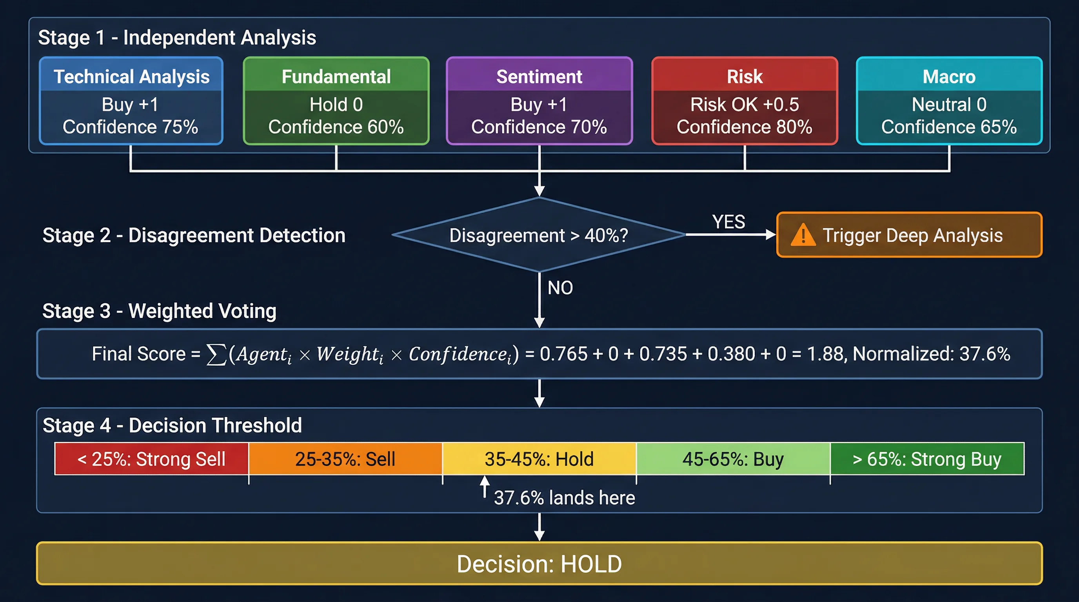Select the Technical Analysis agent card
Screen dimensions: 1079x602
click(x=131, y=101)
